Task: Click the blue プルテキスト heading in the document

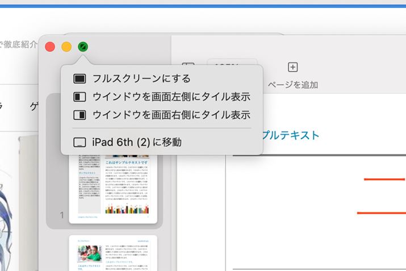Action: (291, 135)
